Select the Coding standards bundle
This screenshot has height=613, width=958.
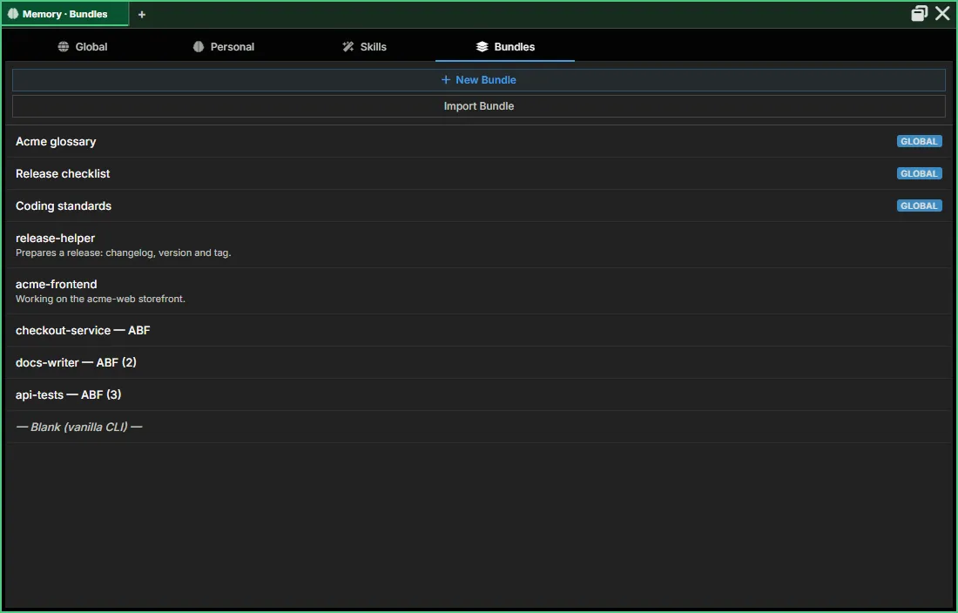pyautogui.click(x=479, y=205)
